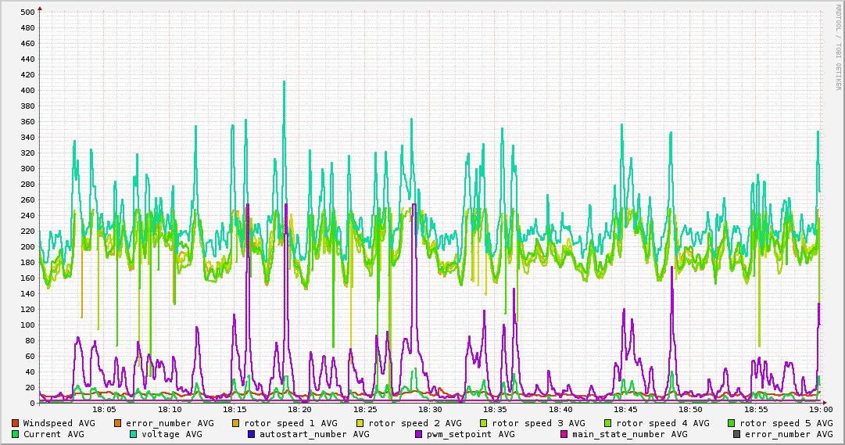The width and height of the screenshot is (845, 445).
Task: Click the 500 value on the y-axis
Action: pyautogui.click(x=27, y=12)
